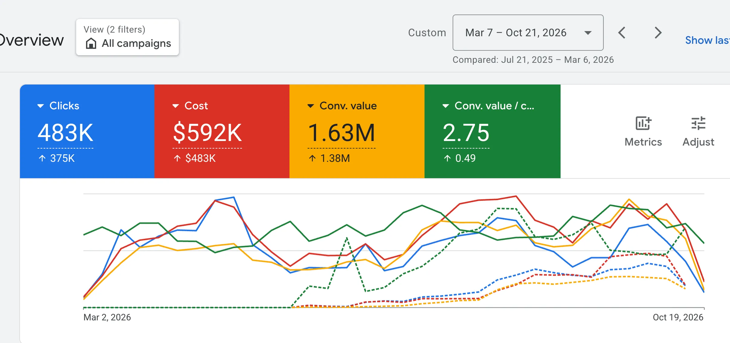Viewport: 730px width, 343px height.
Task: Click the Oct 19, 2026 axis label
Action: [x=678, y=317]
